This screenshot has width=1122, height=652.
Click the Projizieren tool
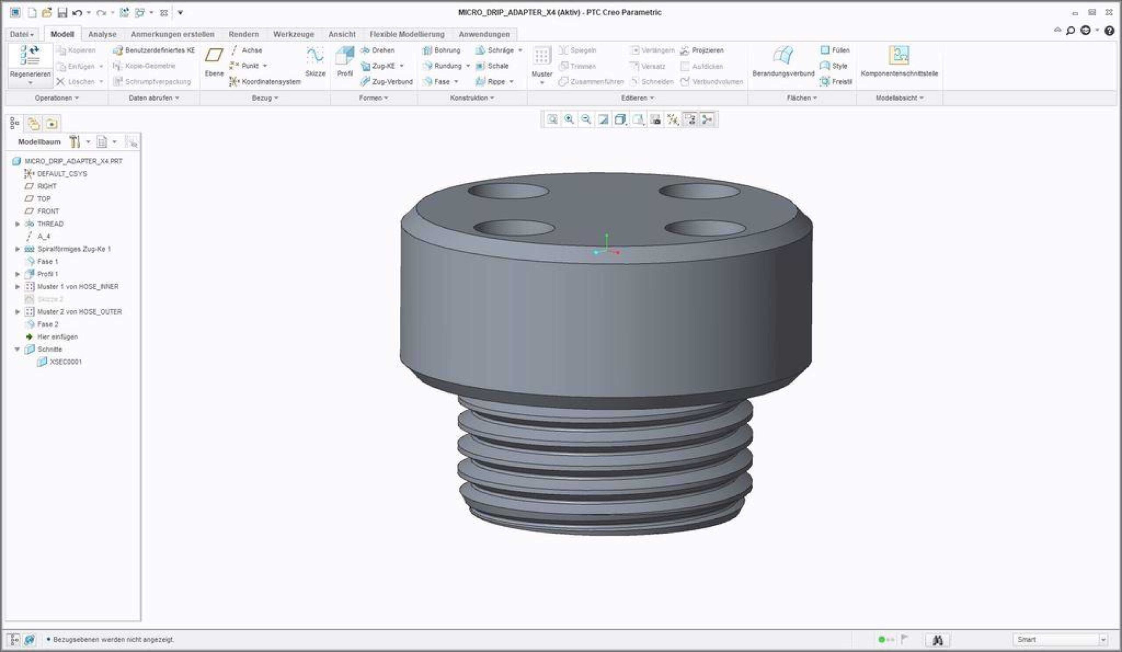click(x=702, y=50)
